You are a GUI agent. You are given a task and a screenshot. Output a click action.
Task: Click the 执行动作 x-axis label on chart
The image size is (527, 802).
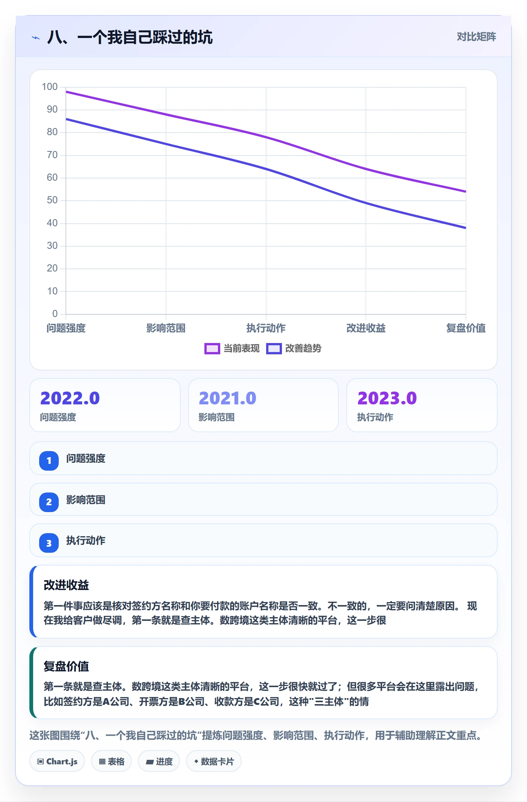coord(266,328)
